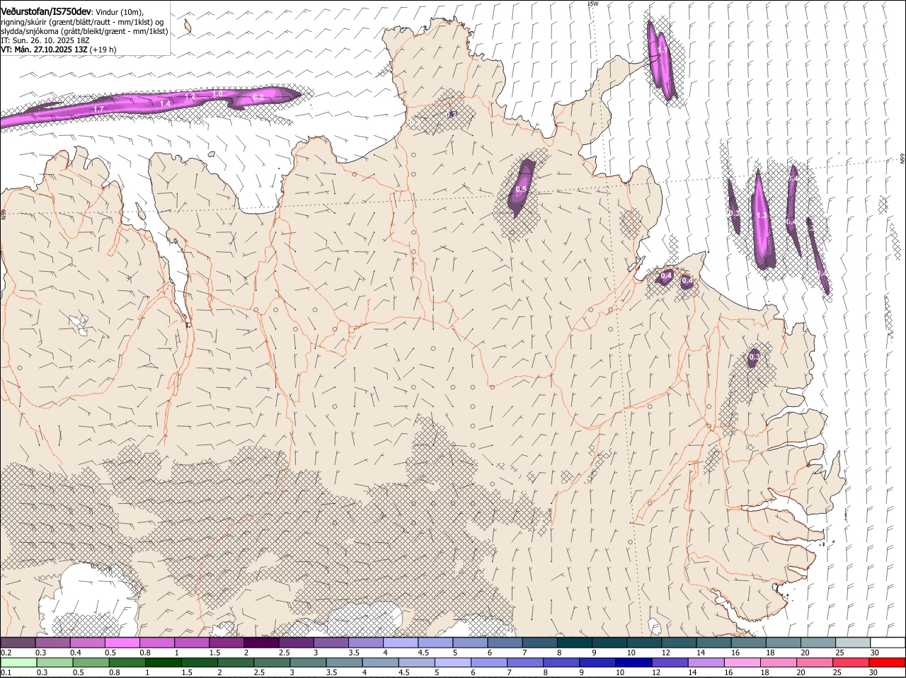
Task: Click the N99 label on the left edge
Action: point(3,213)
